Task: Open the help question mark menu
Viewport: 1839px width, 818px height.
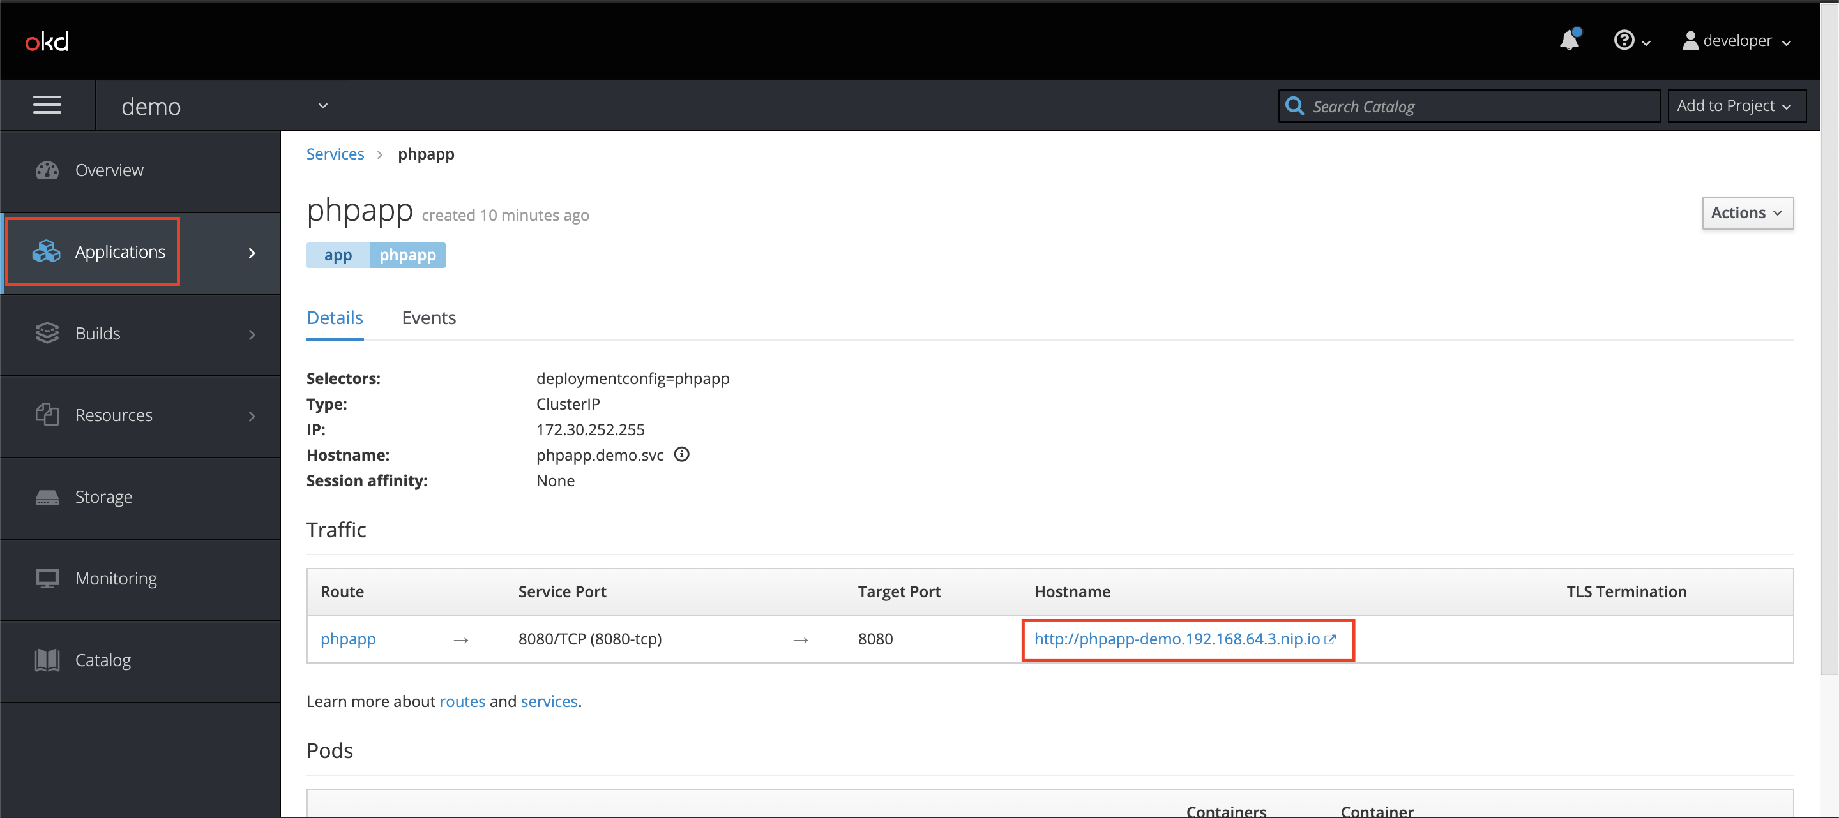Action: tap(1631, 41)
